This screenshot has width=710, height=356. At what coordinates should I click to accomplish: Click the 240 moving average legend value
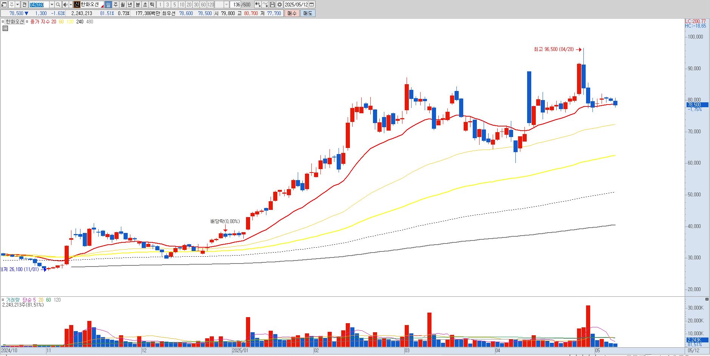point(80,22)
